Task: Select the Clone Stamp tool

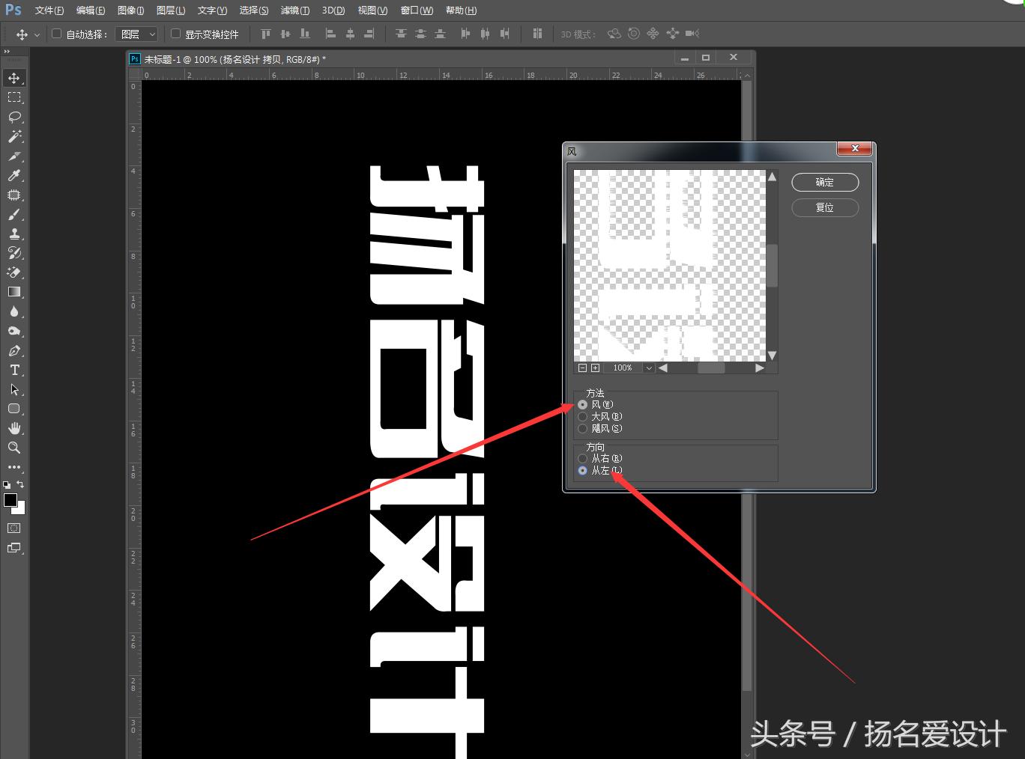Action: pyautogui.click(x=15, y=234)
